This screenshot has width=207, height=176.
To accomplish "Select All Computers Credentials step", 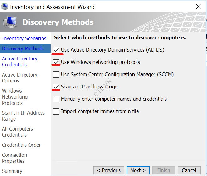I will tap(17, 132).
